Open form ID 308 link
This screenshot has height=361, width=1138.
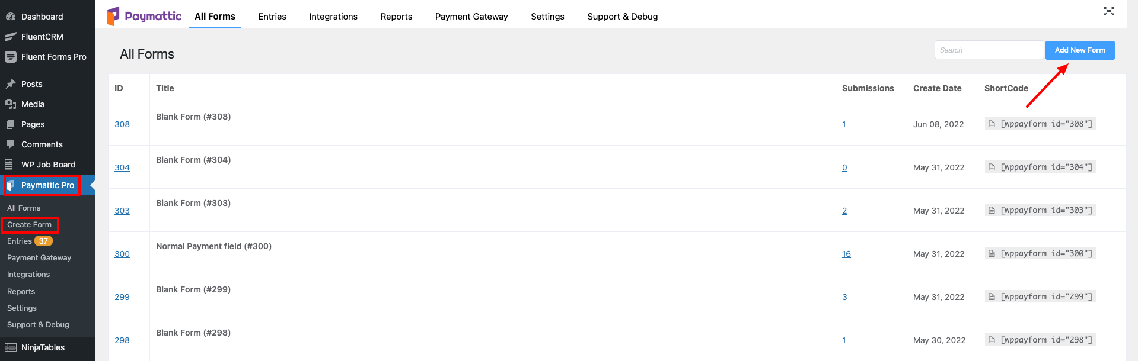click(x=122, y=124)
